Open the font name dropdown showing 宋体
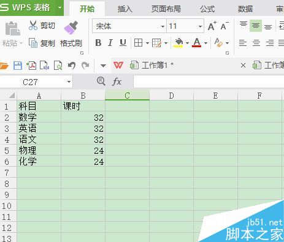 tap(163, 26)
